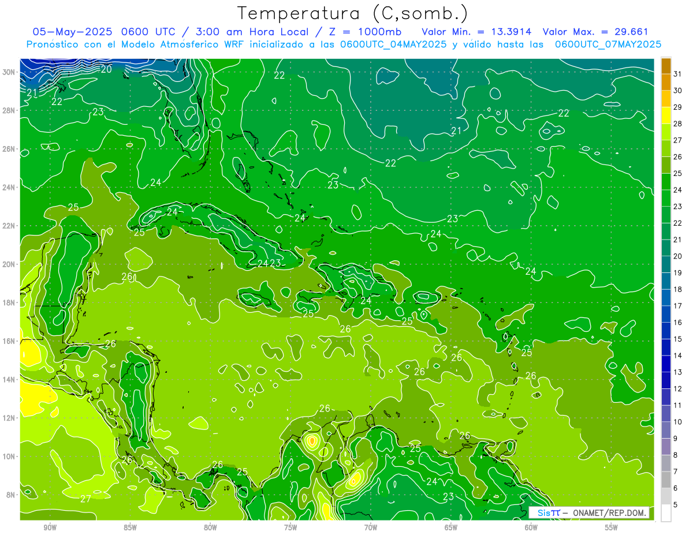Viewport: 693px width, 535px height.
Task: Pick the orange swatch between 30 and 31
Action: click(x=666, y=82)
